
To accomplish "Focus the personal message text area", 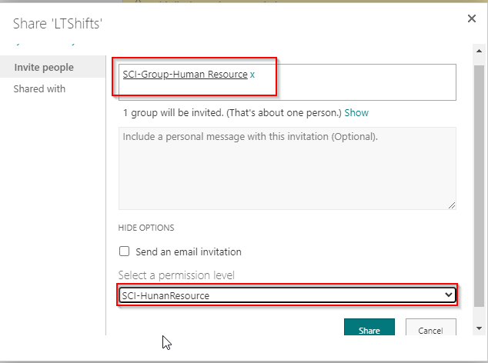I will 286,168.
